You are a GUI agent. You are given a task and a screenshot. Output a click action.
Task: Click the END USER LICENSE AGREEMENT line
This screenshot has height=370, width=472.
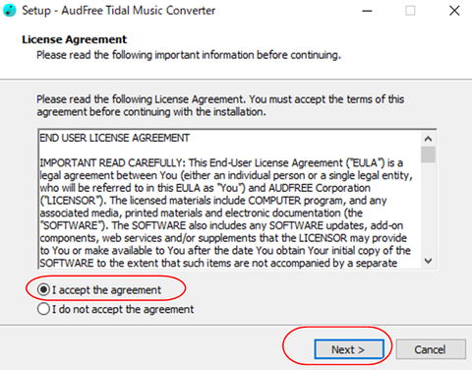pyautogui.click(x=114, y=138)
